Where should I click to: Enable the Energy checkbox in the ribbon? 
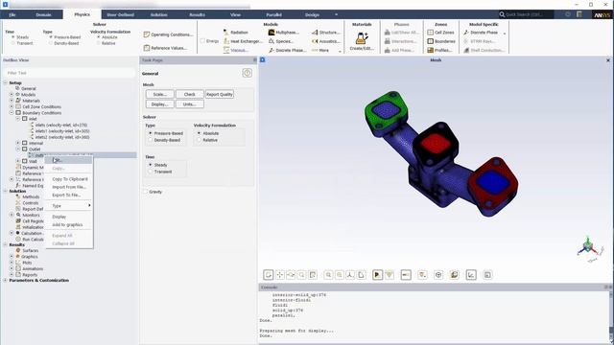point(202,40)
